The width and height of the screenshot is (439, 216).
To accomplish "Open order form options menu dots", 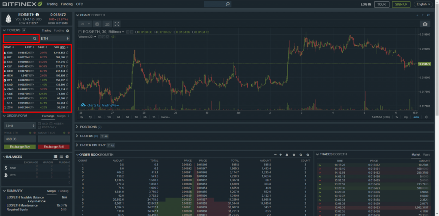I will click(68, 115).
